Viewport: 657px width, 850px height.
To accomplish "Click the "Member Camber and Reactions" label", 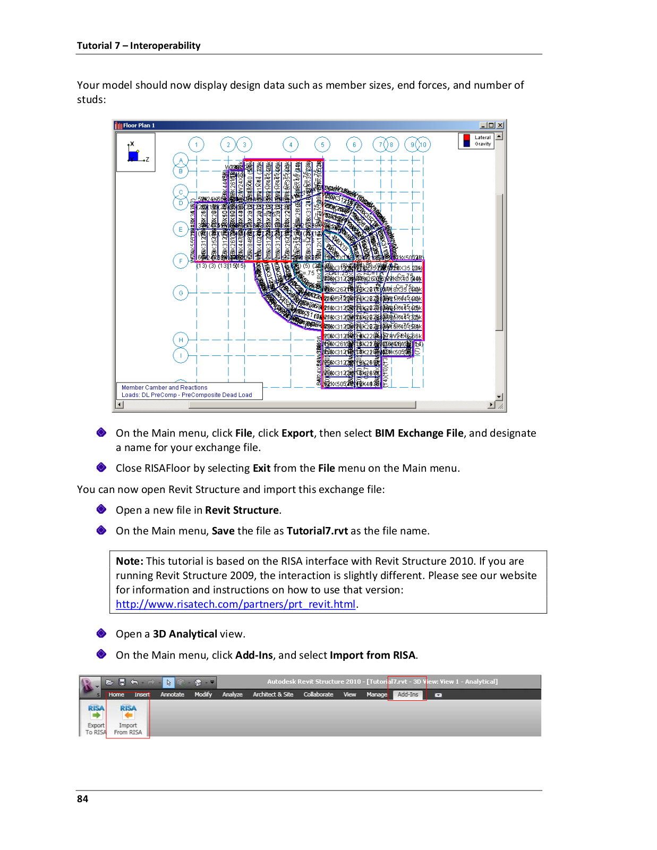I will (165, 388).
